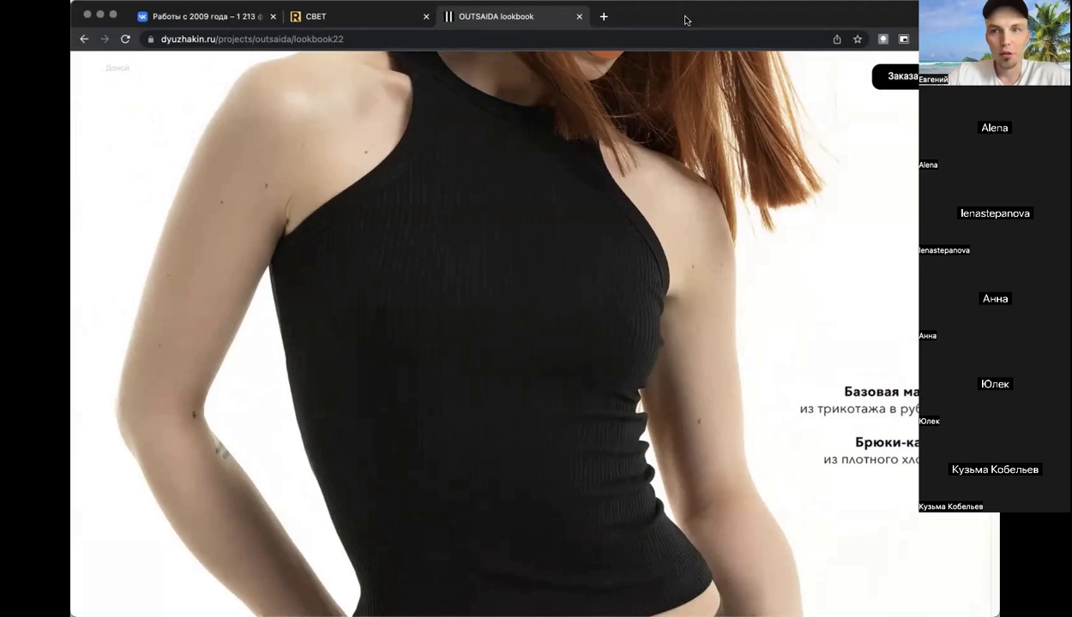Click the 'Домой' link on the page

[117, 68]
